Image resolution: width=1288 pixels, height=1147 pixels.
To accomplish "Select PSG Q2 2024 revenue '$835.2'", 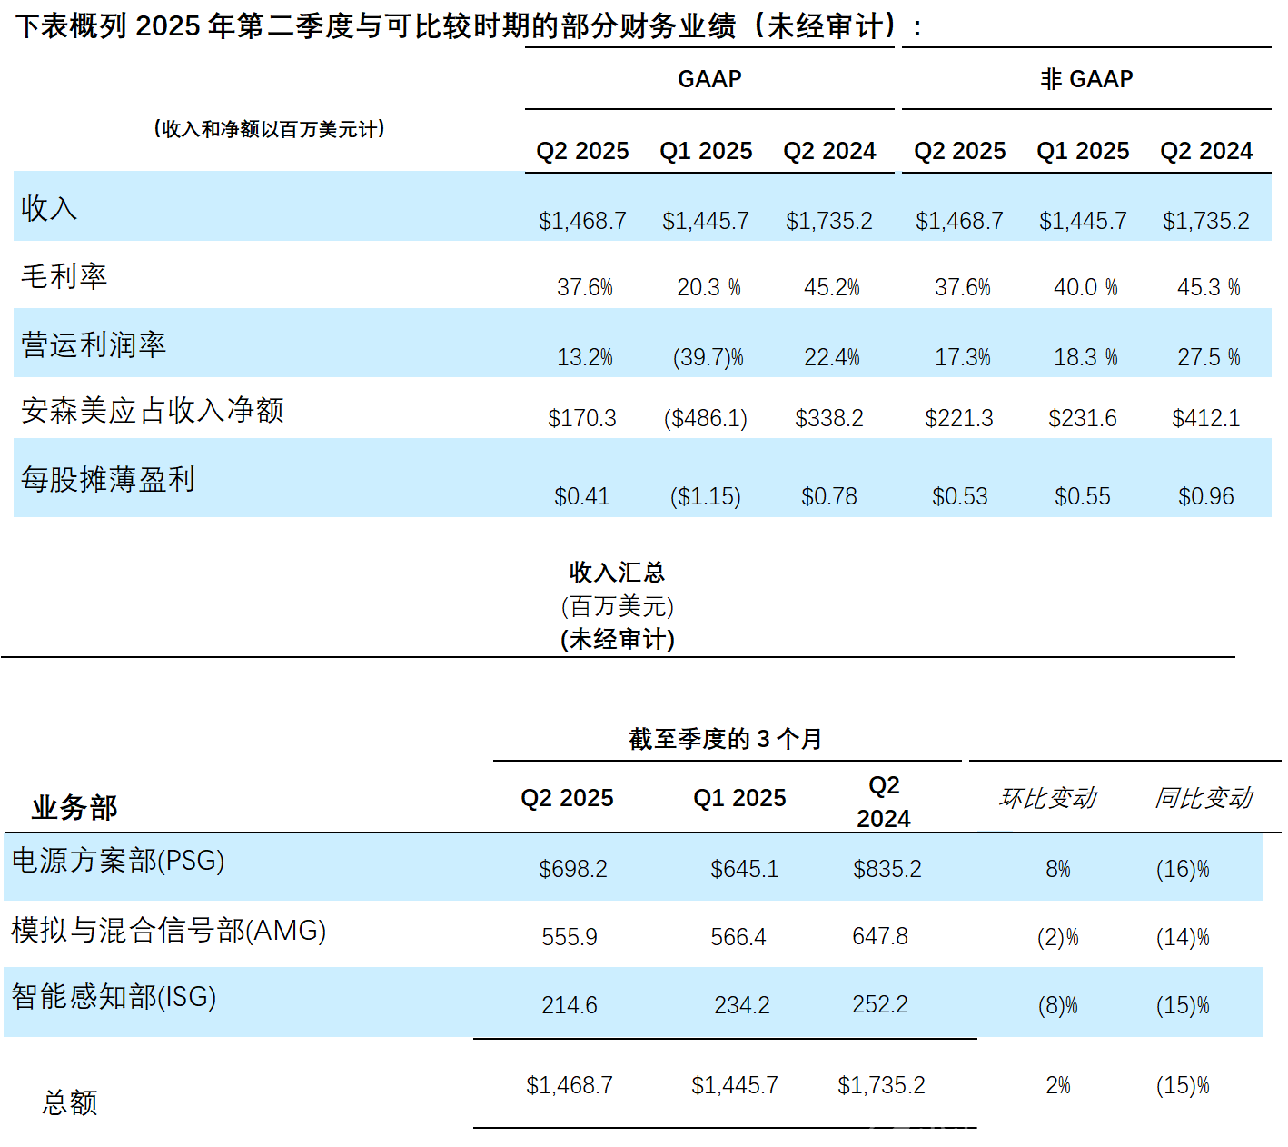I will (887, 869).
